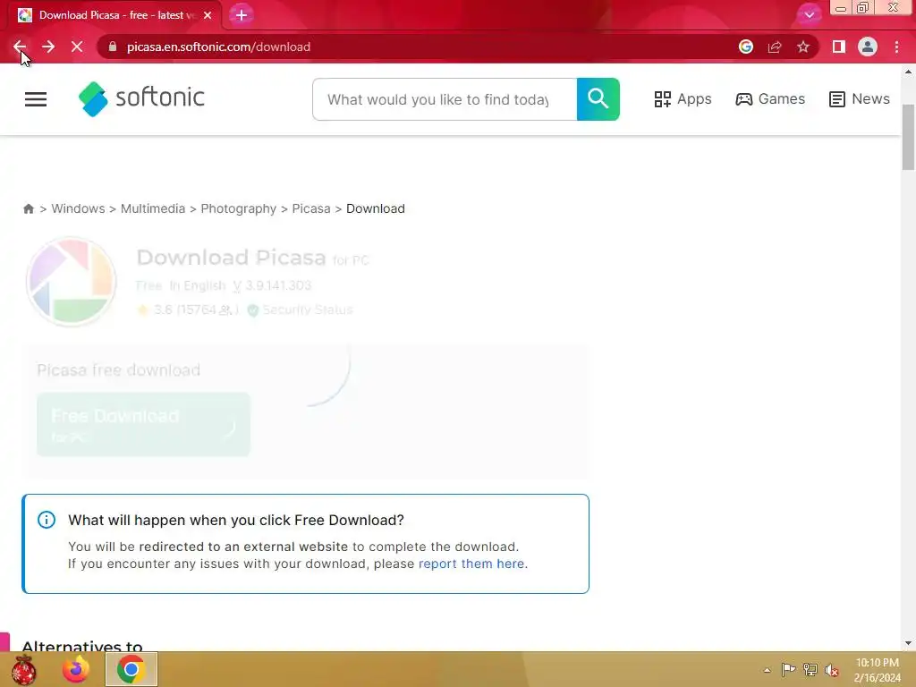
Task: Click the home breadcrumb icon
Action: pyautogui.click(x=29, y=208)
